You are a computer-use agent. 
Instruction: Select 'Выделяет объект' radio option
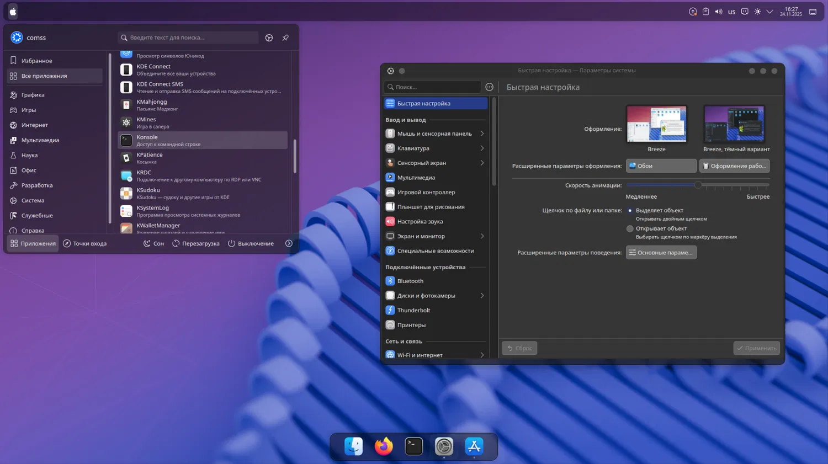point(630,211)
